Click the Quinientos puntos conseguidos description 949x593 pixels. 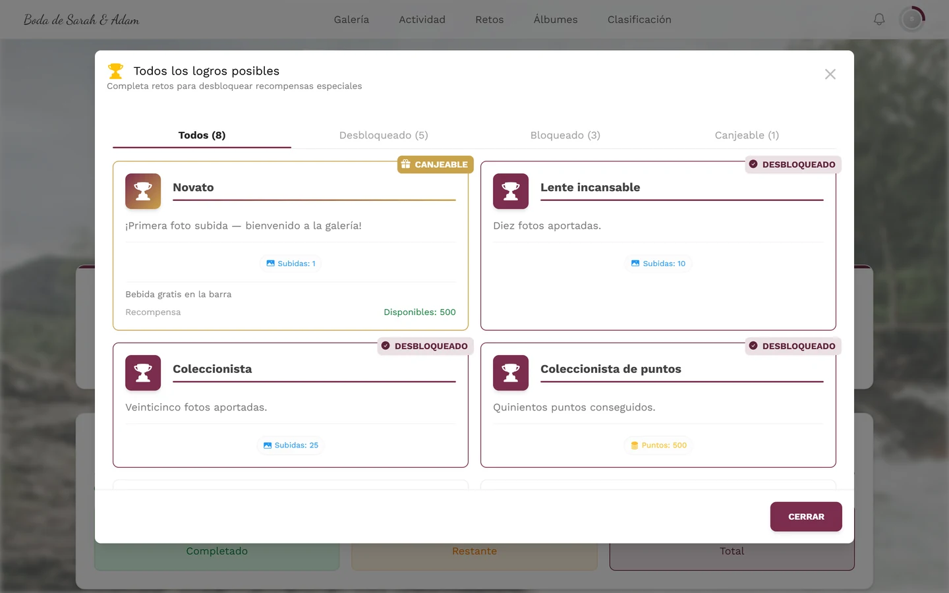click(574, 407)
